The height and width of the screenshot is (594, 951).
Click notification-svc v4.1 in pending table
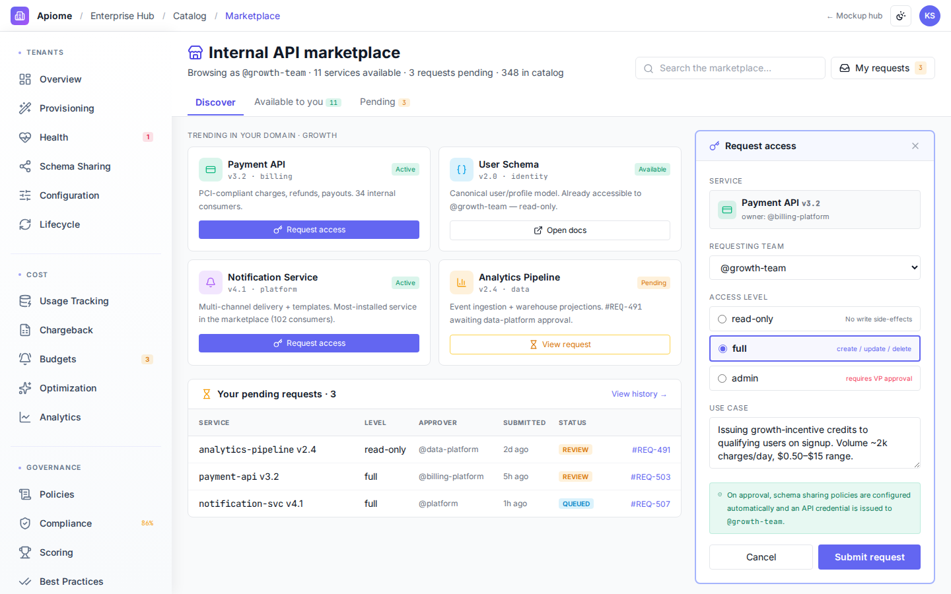click(251, 504)
